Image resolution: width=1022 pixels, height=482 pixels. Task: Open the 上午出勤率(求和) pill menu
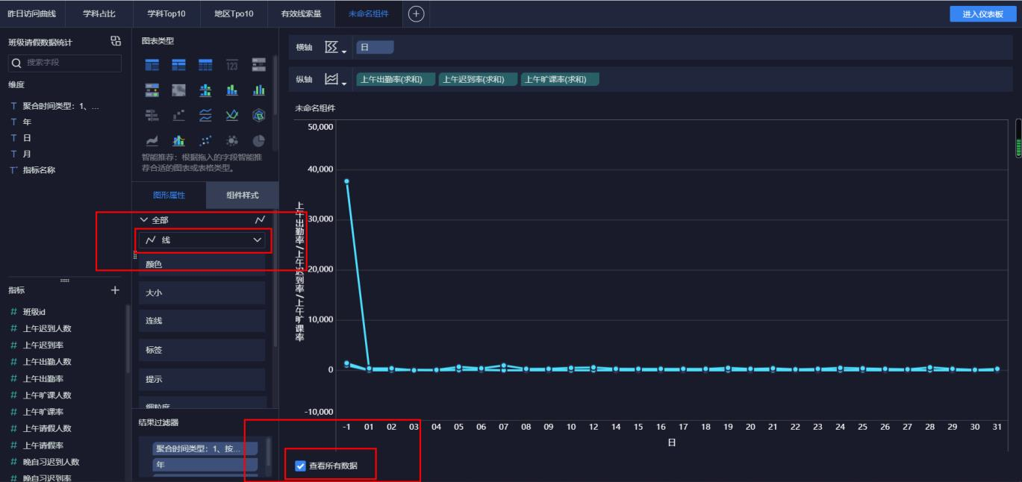tap(396, 79)
